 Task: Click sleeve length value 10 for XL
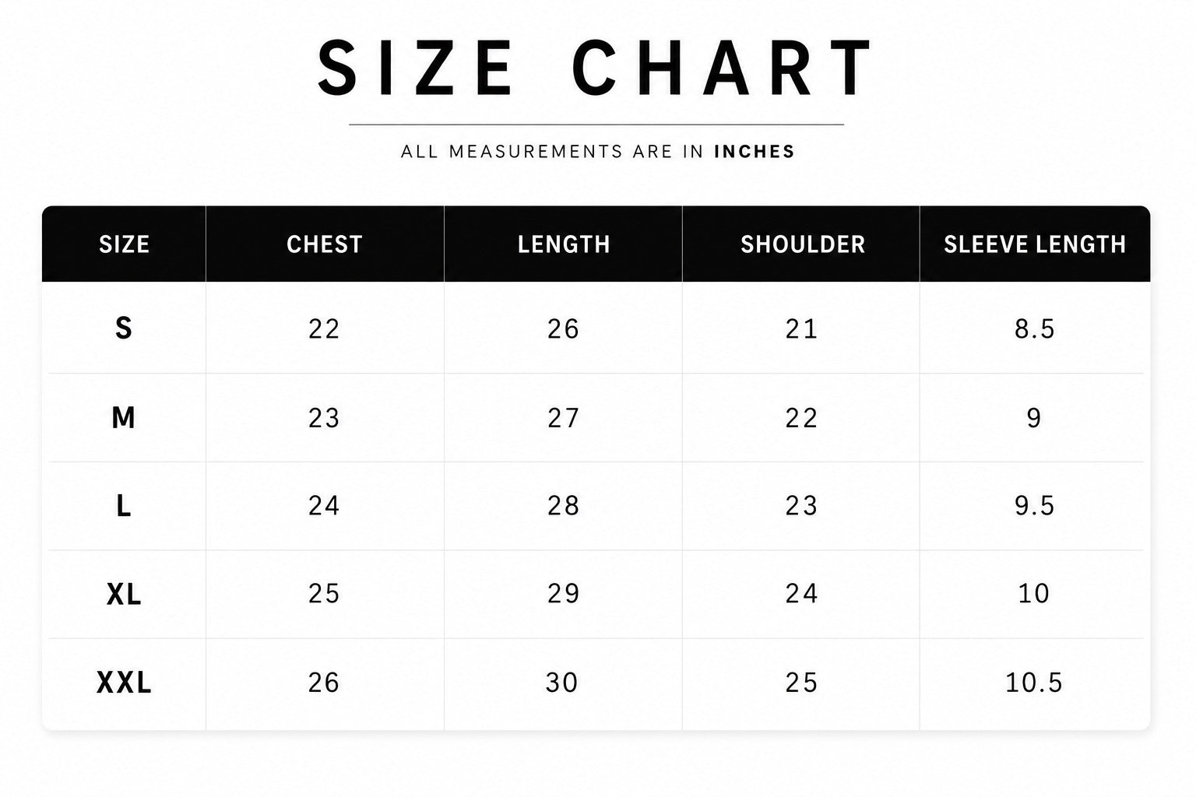(1034, 594)
